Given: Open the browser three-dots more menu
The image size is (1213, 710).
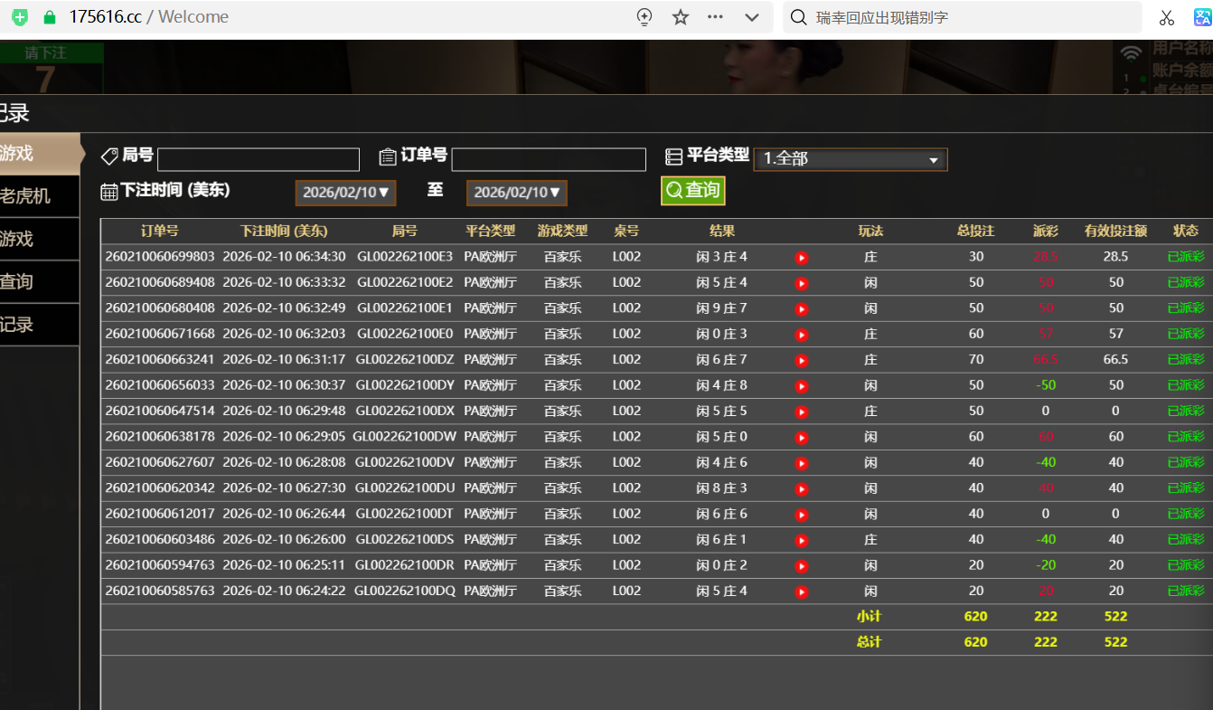Looking at the screenshot, I should pos(715,17).
